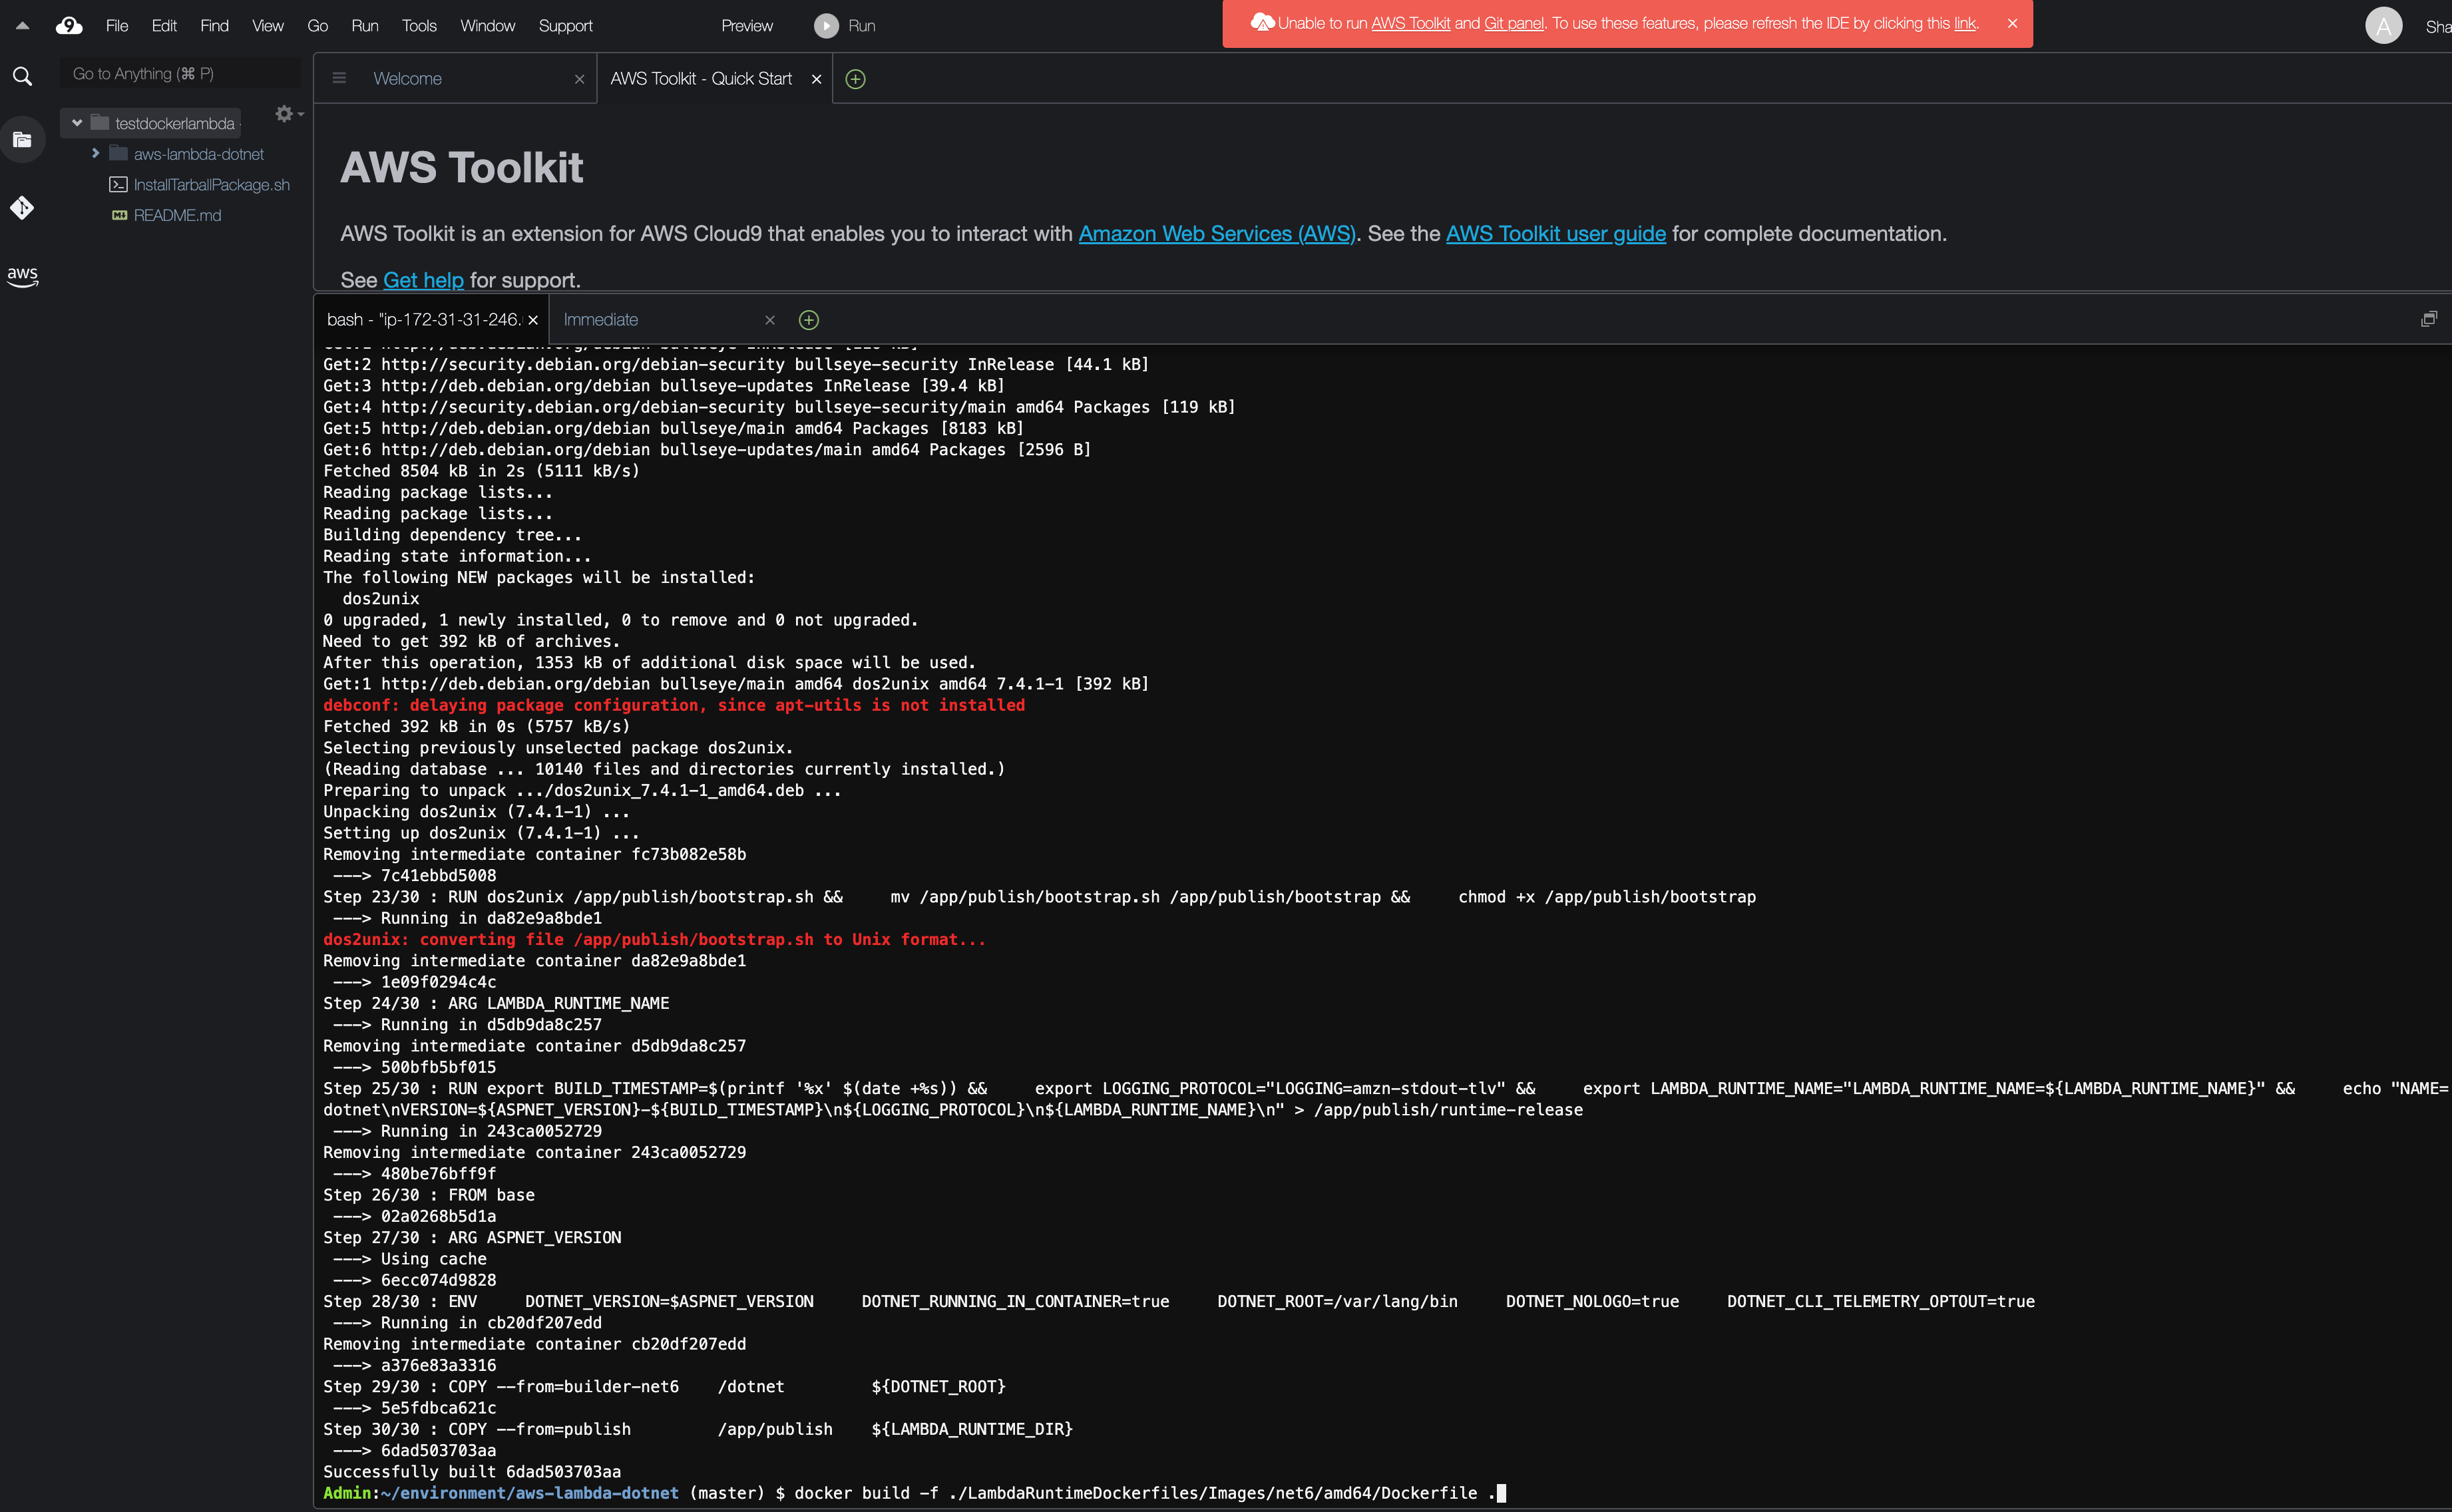The image size is (2452, 1512).
Task: Collapse the testdockerlambda root folder
Action: click(77, 123)
